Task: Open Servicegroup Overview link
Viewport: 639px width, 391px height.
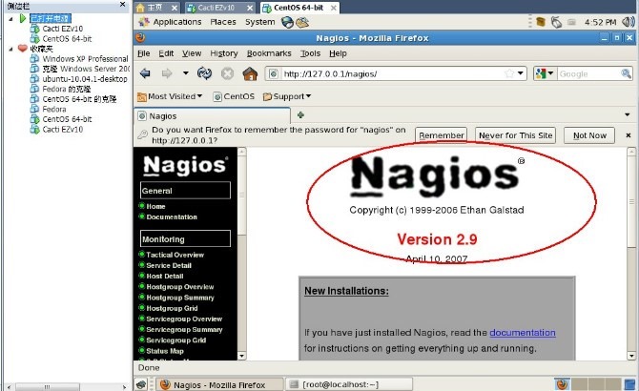Action: pyautogui.click(x=184, y=319)
